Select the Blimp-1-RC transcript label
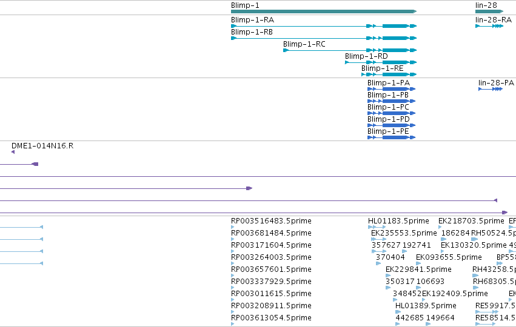 [x=304, y=44]
